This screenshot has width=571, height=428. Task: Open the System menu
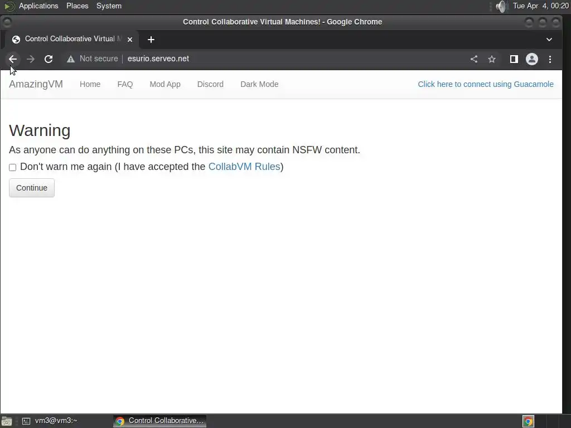109,6
